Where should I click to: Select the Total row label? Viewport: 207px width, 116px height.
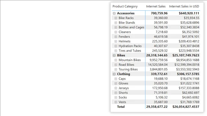tap(121, 107)
